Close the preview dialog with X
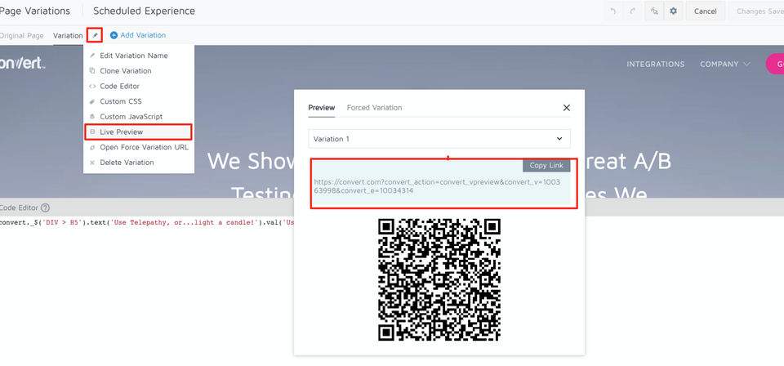Image resolution: width=784 pixels, height=366 pixels. [x=567, y=108]
